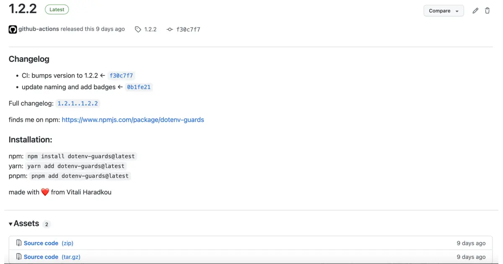Download Source code (tar.gz)
The height and width of the screenshot is (264, 503).
(x=41, y=257)
